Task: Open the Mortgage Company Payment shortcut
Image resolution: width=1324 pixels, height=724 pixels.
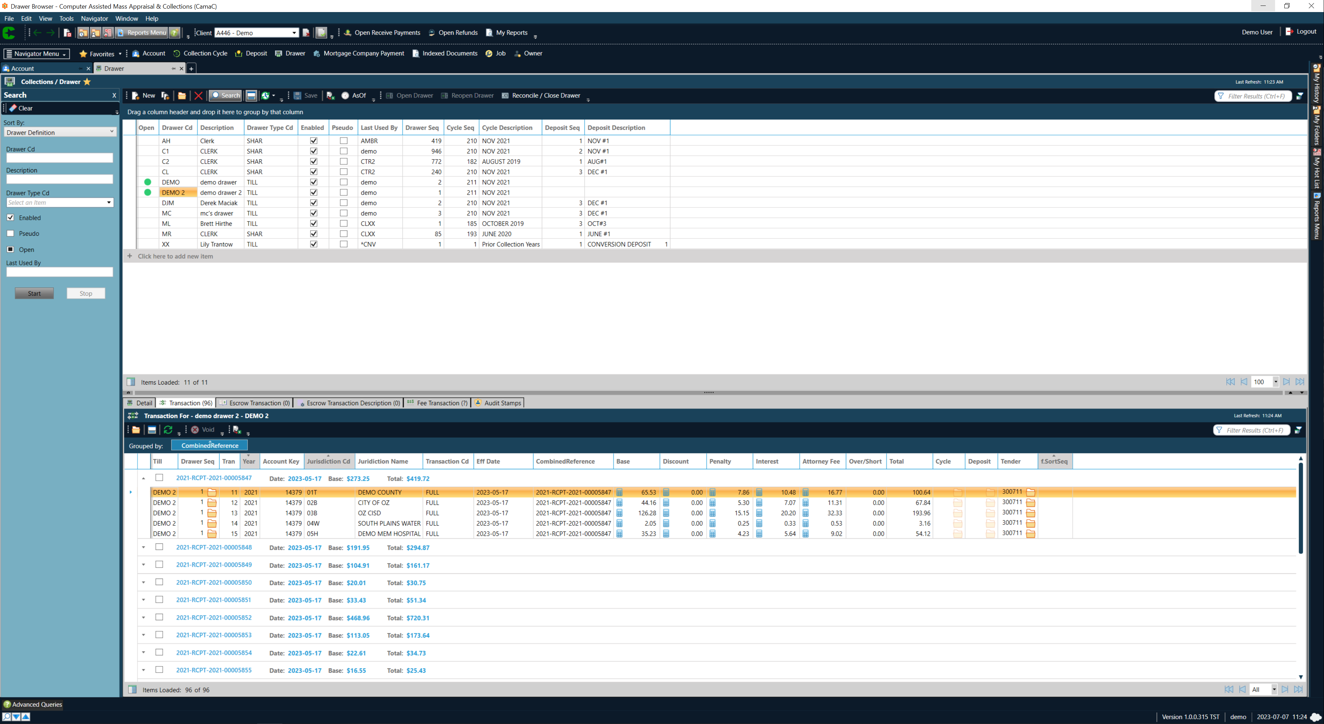Action: [359, 53]
